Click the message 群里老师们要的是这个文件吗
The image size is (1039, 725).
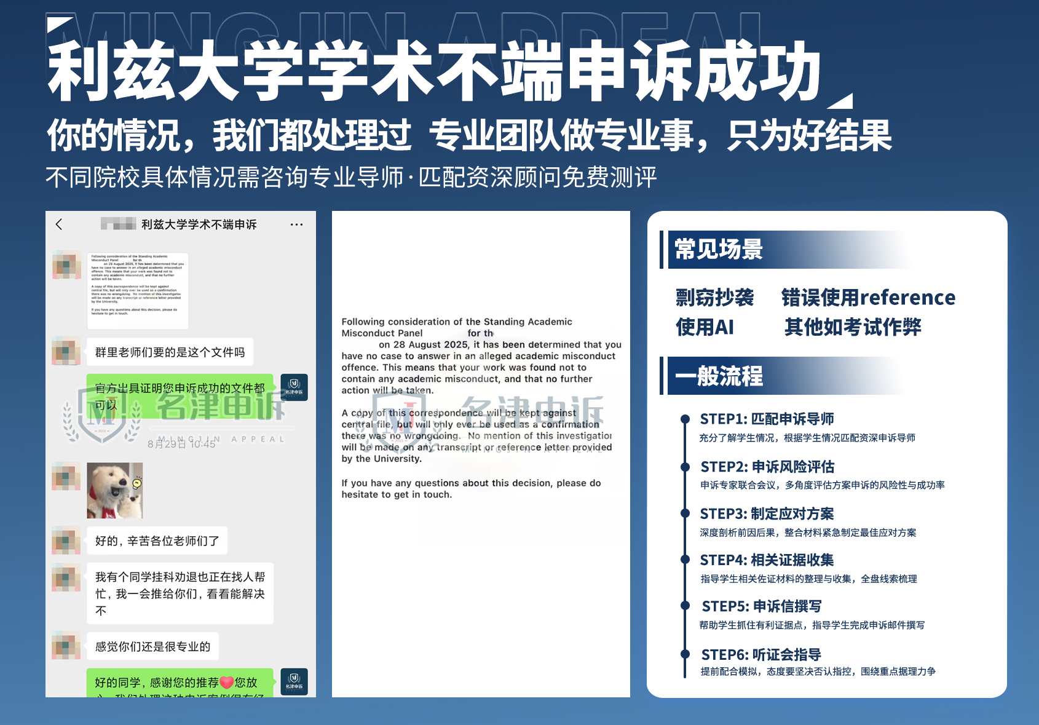(x=170, y=352)
